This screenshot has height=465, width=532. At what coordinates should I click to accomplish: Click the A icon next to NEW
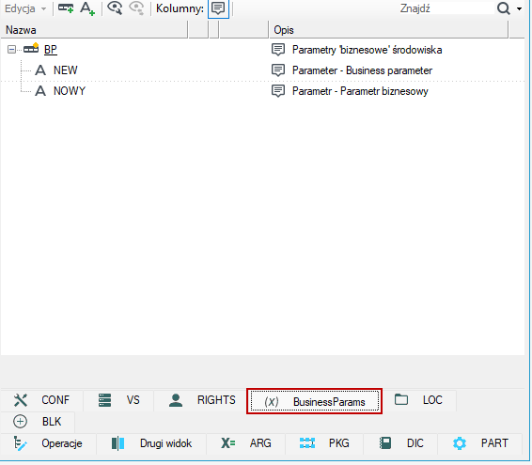[x=40, y=70]
